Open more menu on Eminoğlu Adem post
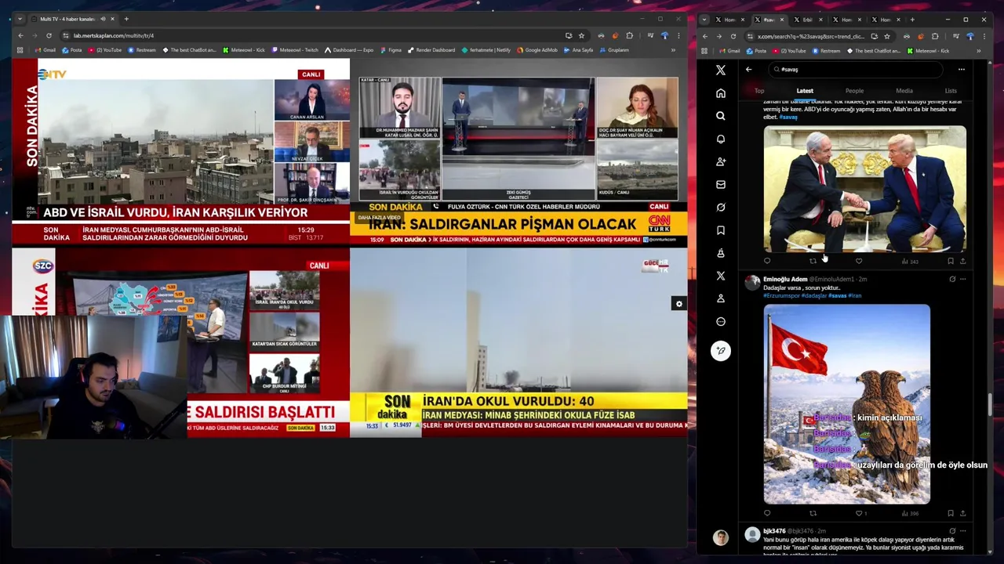 click(x=962, y=279)
